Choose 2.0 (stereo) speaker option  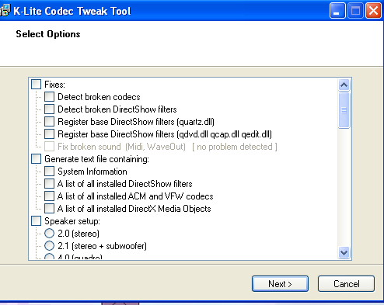click(49, 234)
